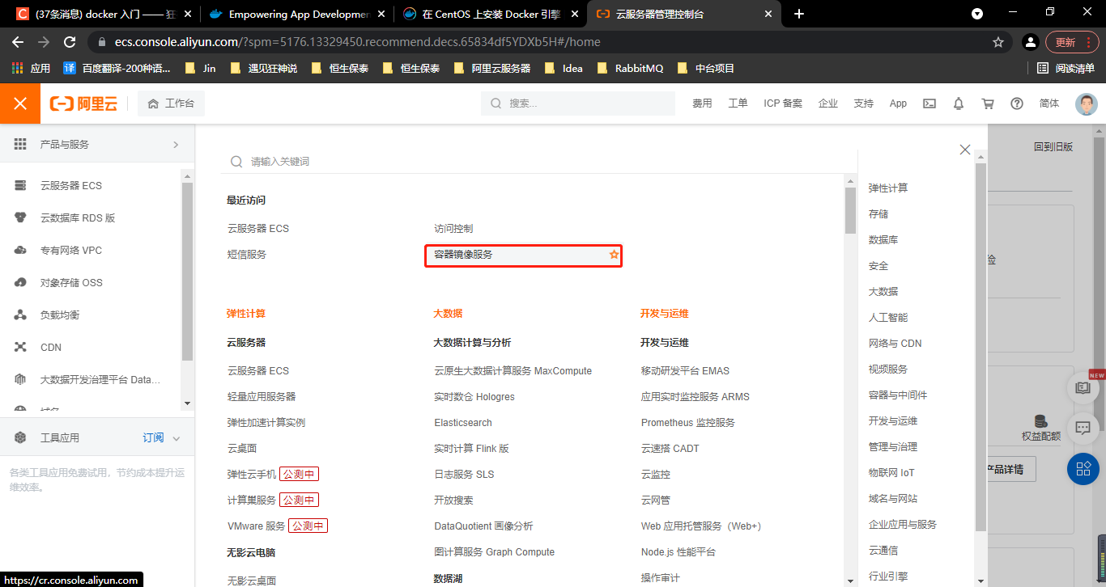Screen dimensions: 1106x587
Task: Open Elasticsearch product link
Action: 463,422
